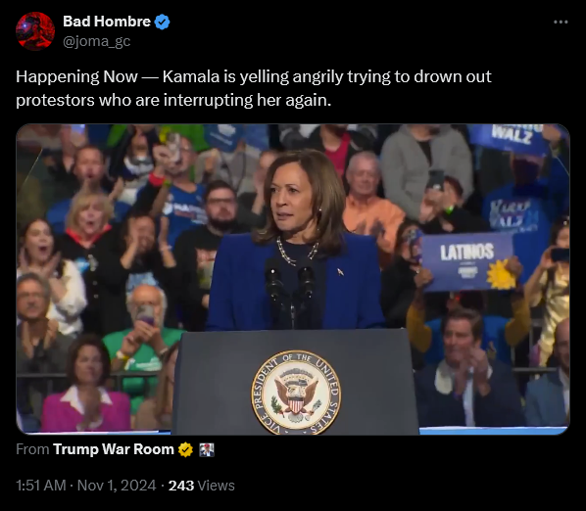Click the tweet text starting with Happening Now
Image resolution: width=586 pixels, height=511 pixels.
(254, 88)
